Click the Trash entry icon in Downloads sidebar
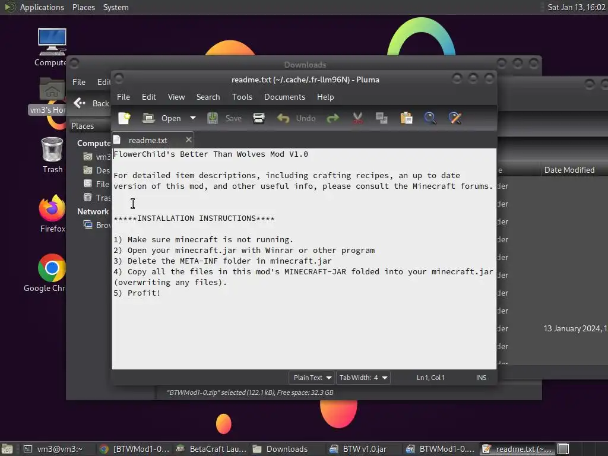Image resolution: width=608 pixels, height=456 pixels. (x=88, y=197)
